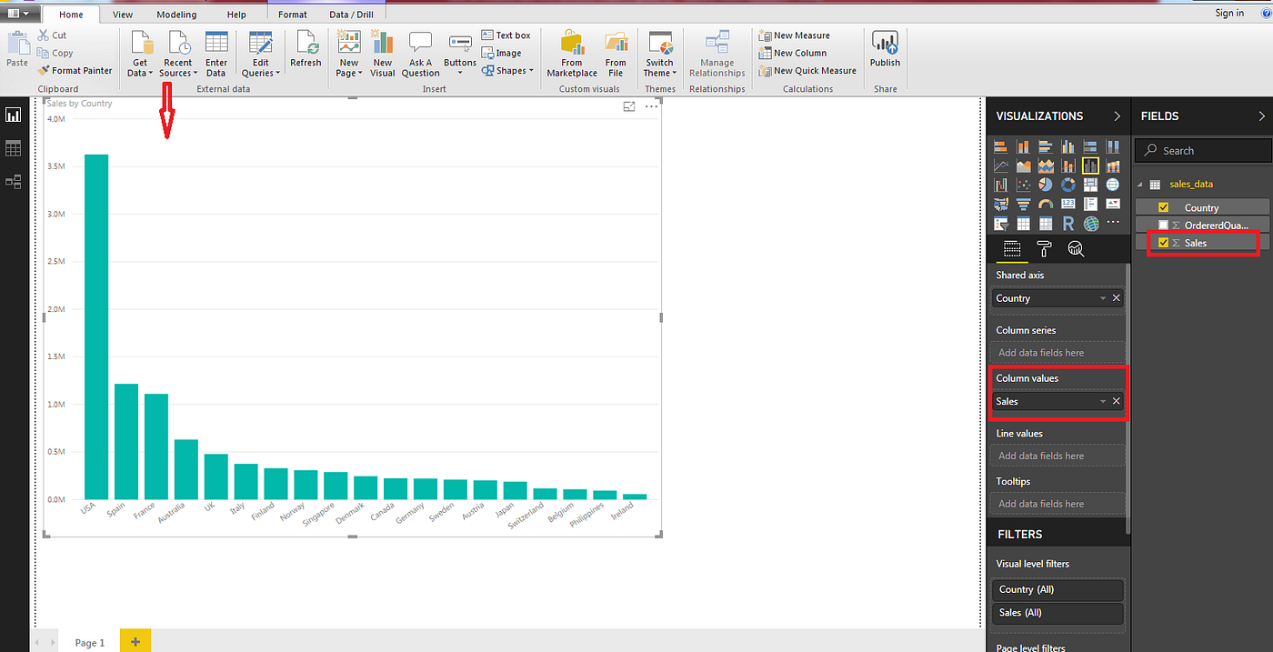Uncheck the Country field checkbox

tap(1165, 206)
